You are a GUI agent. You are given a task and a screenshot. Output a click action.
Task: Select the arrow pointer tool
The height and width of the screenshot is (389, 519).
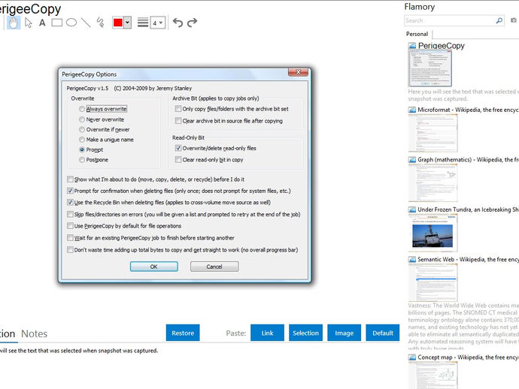point(29,23)
